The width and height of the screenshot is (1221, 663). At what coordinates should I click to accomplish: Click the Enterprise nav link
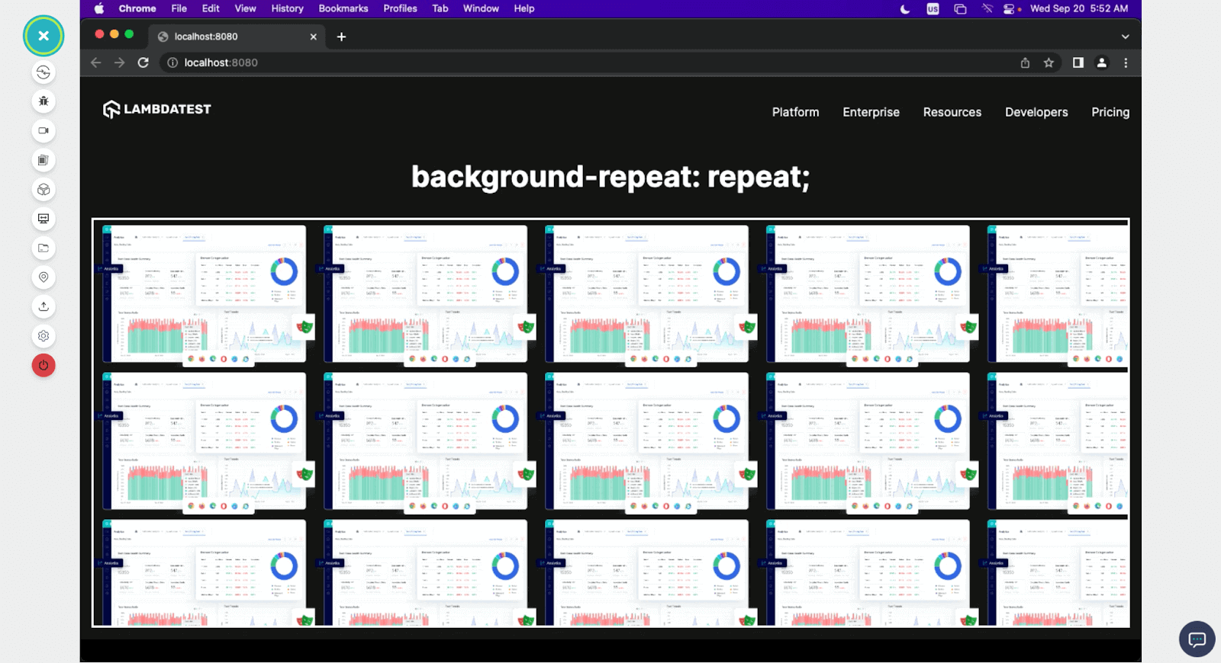871,112
